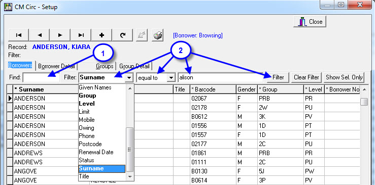
Task: Choose 'Given Names' in the filter list
Action: click(102, 87)
